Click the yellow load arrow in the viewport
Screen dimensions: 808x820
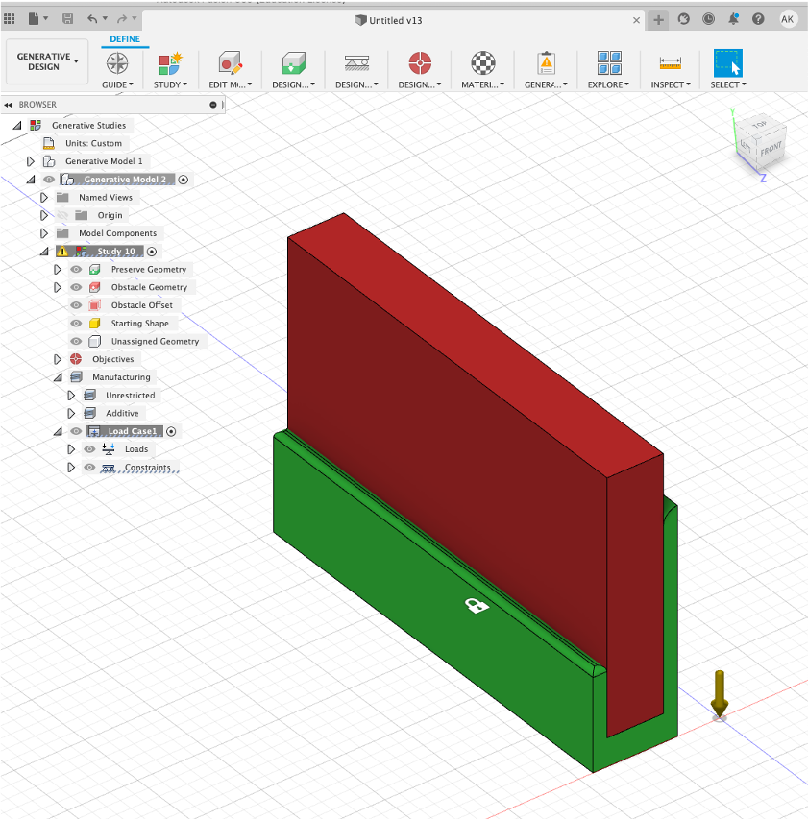coord(720,693)
